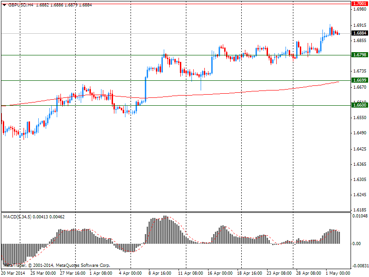The width and height of the screenshot is (369, 277).
Task: Click the 1.6980 price scale value
Action: (360, 9)
